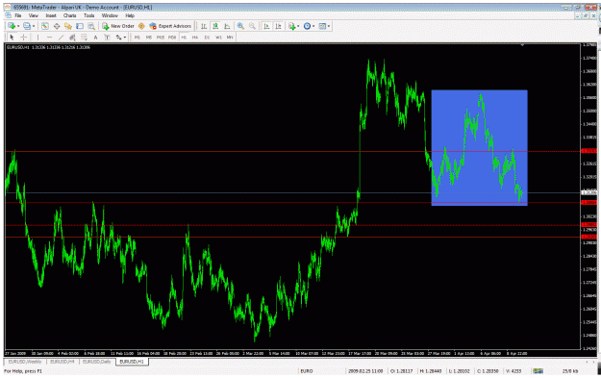Launch the MetaEditor
This screenshot has height=378, width=601.
pos(141,26)
